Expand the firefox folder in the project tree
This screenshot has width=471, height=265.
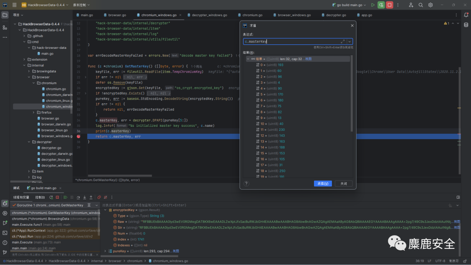(x=34, y=112)
